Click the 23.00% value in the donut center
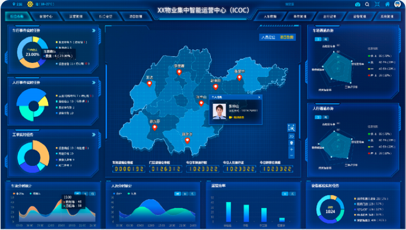 tap(33, 55)
